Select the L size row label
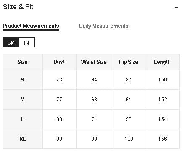196x152 pixels. coord(22,119)
